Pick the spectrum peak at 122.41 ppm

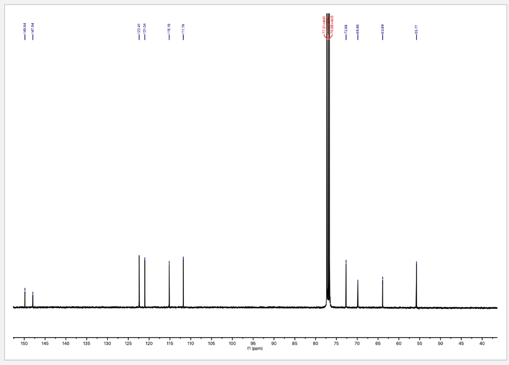[x=139, y=281]
